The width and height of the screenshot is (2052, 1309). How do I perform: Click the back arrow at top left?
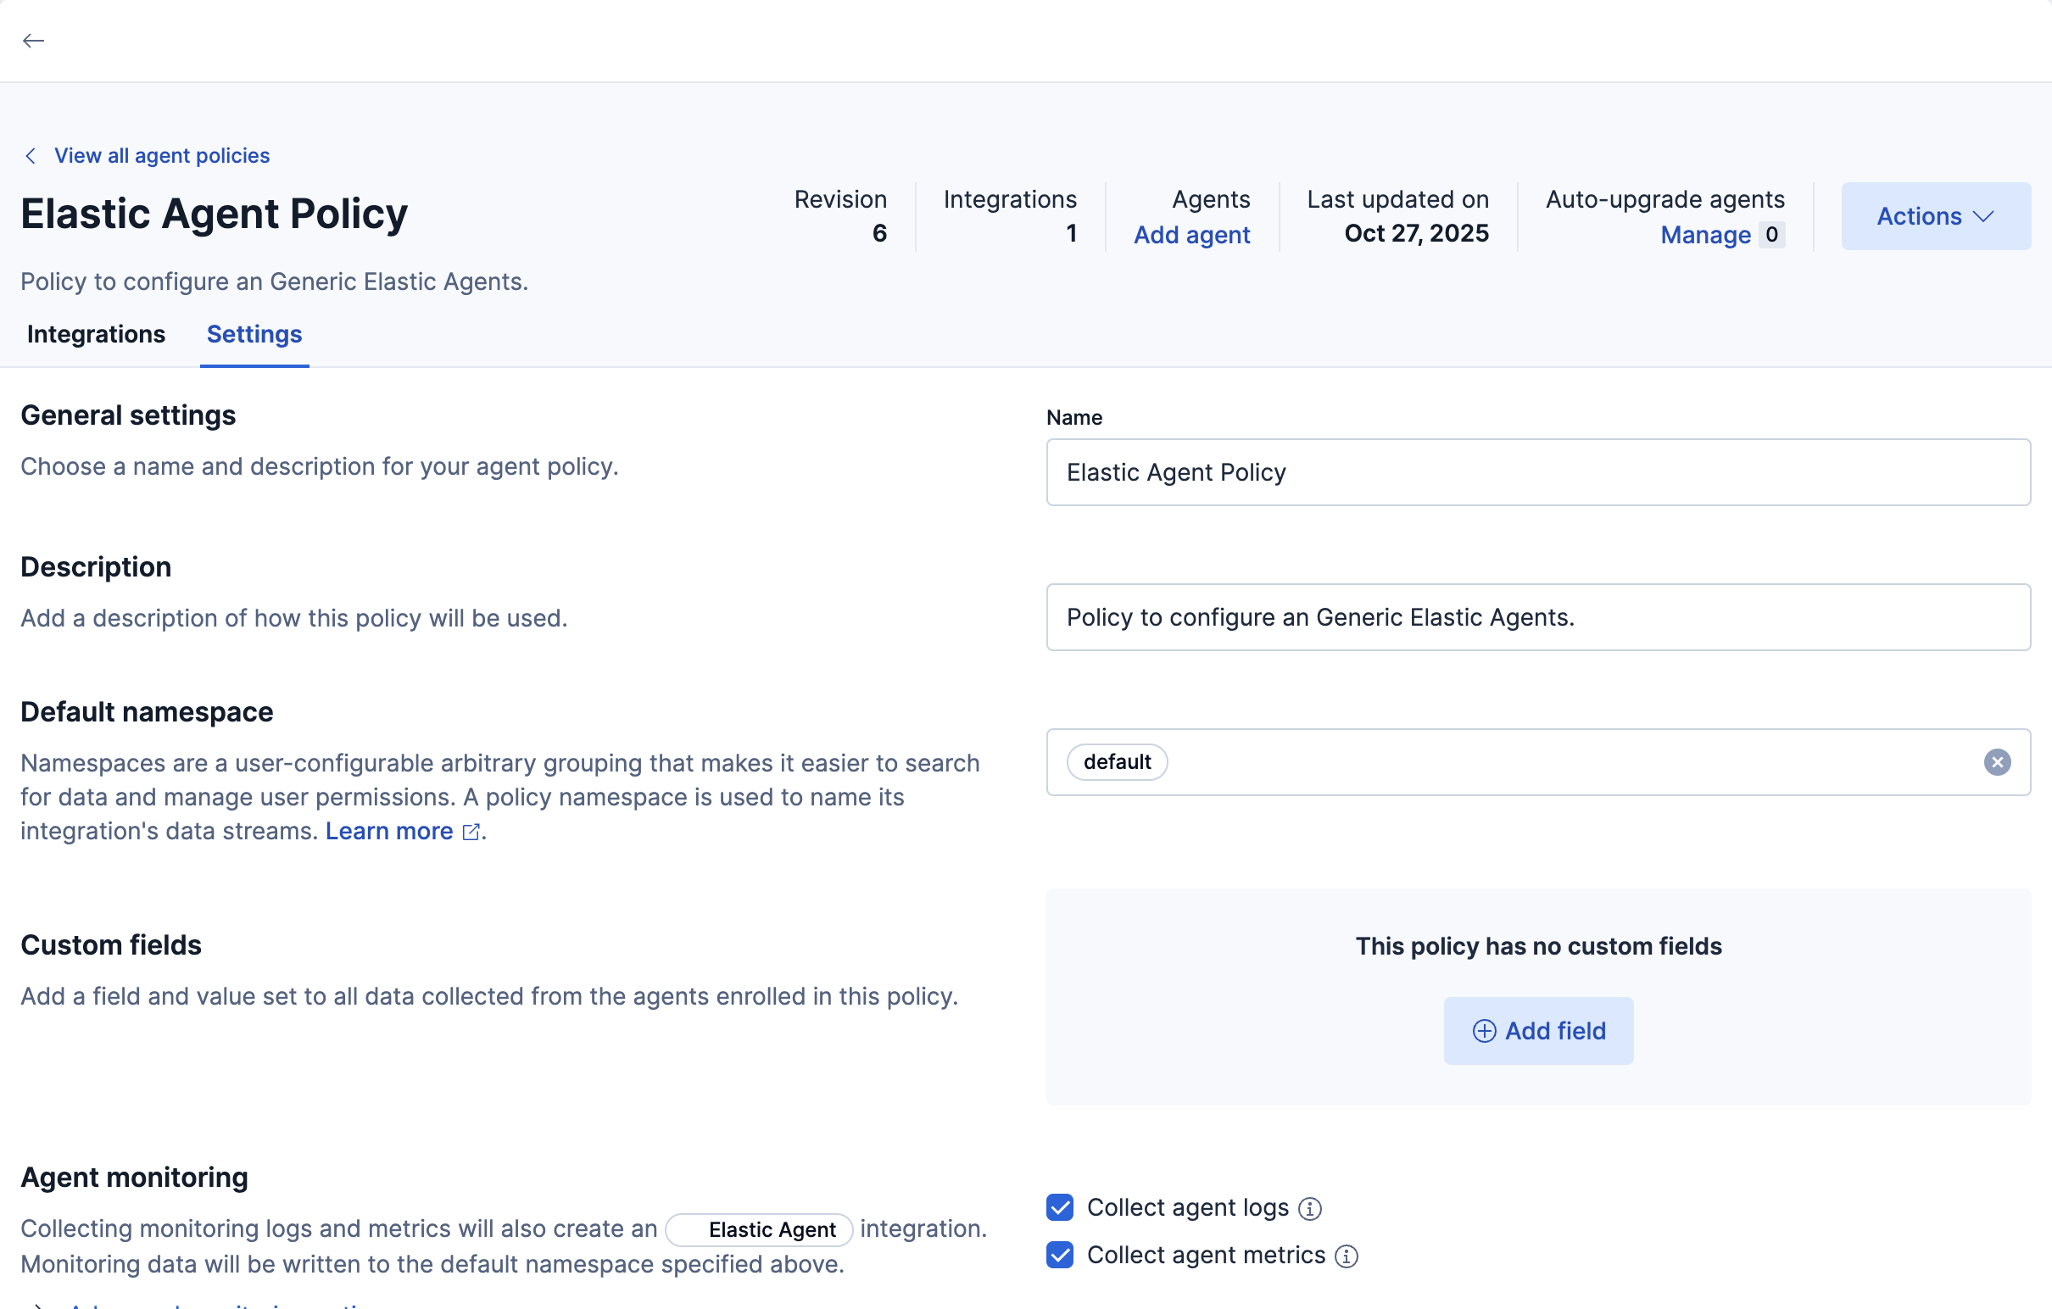click(x=33, y=40)
